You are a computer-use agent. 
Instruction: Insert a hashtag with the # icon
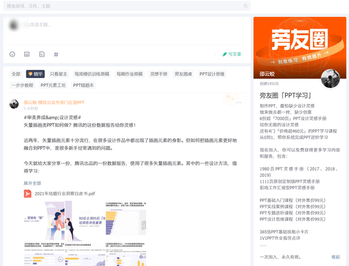(x=56, y=54)
